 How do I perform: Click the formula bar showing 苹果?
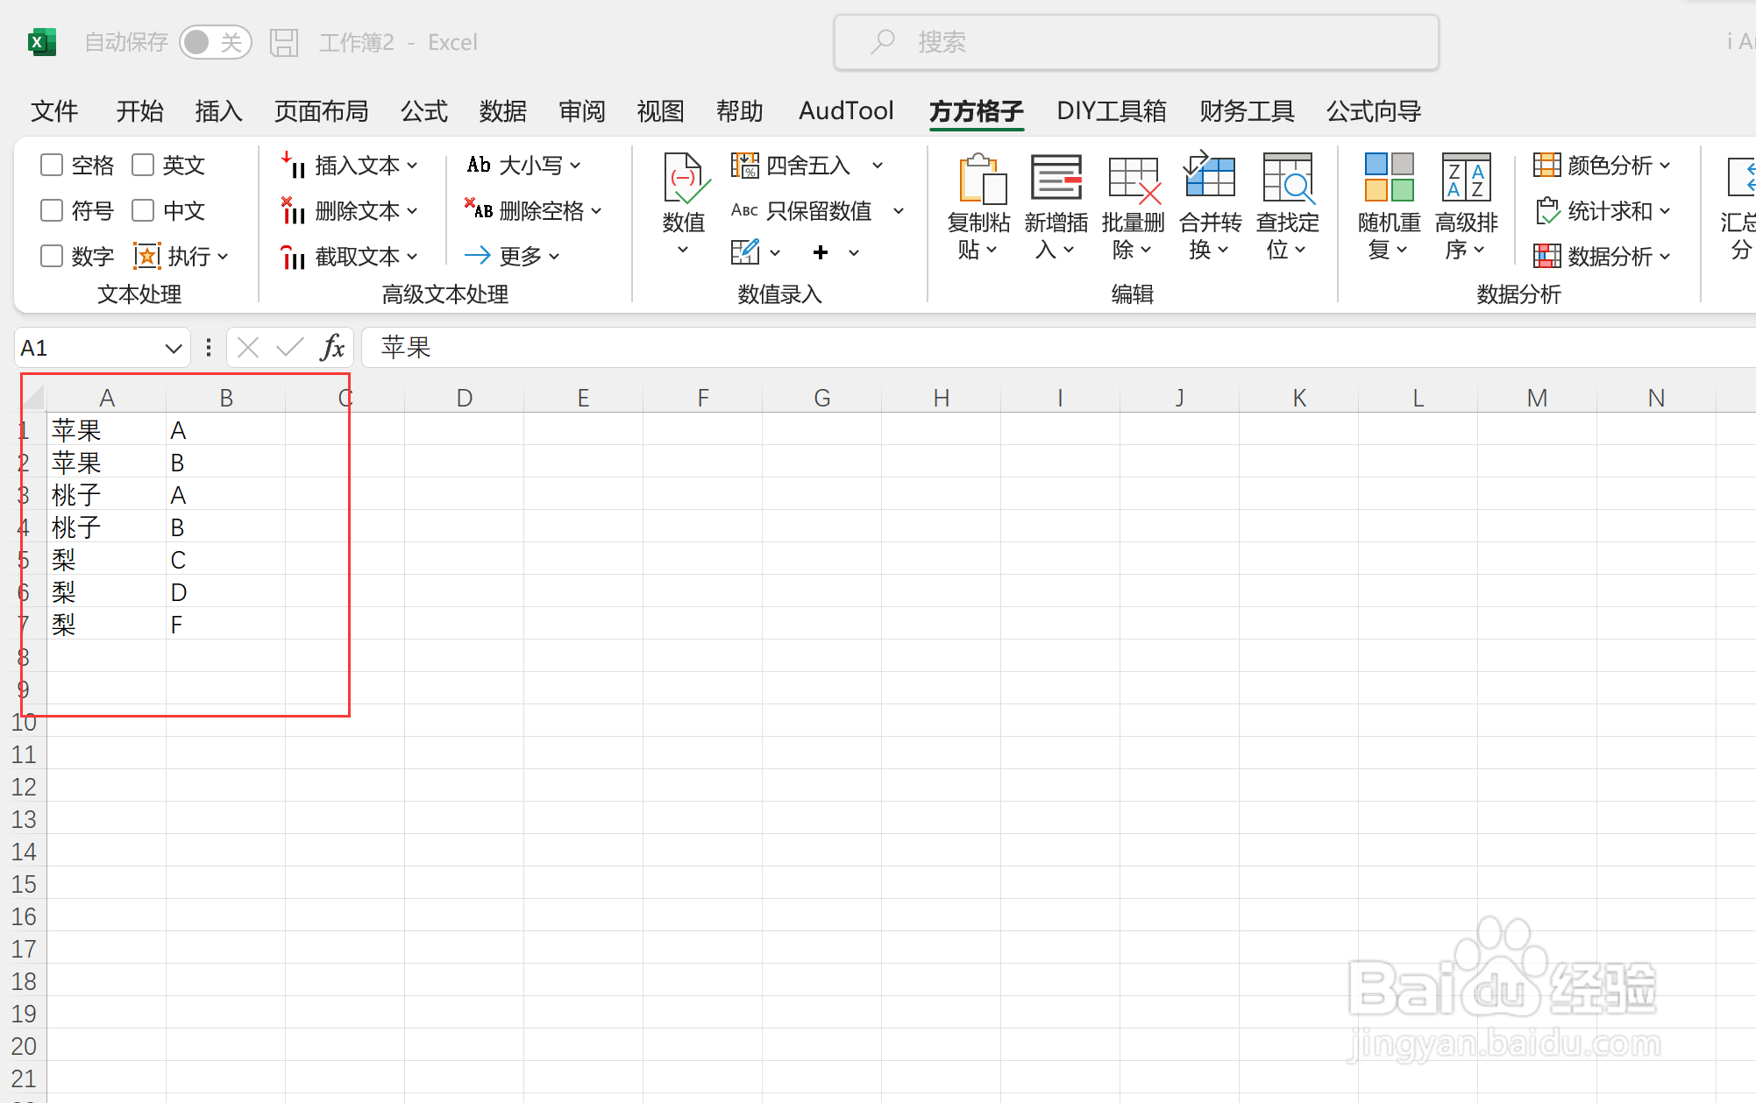tap(1059, 348)
